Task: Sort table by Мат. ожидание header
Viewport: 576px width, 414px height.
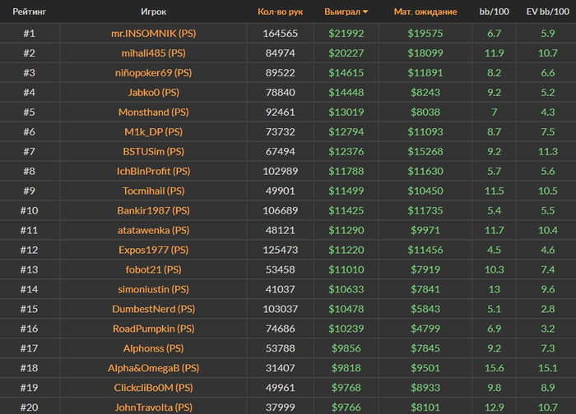Action: pyautogui.click(x=425, y=11)
